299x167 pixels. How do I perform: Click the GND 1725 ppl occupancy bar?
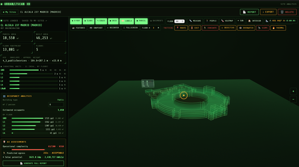click(27, 118)
